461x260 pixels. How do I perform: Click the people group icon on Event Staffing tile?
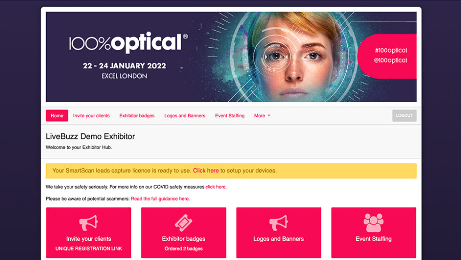pyautogui.click(x=374, y=222)
